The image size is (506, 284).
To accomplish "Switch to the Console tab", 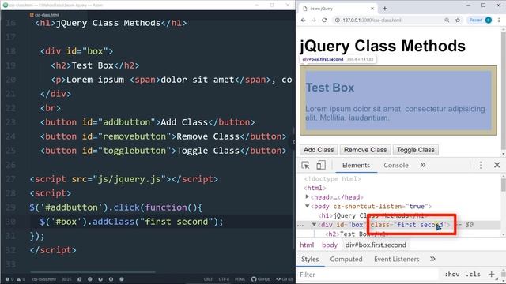I will pyautogui.click(x=396, y=165).
